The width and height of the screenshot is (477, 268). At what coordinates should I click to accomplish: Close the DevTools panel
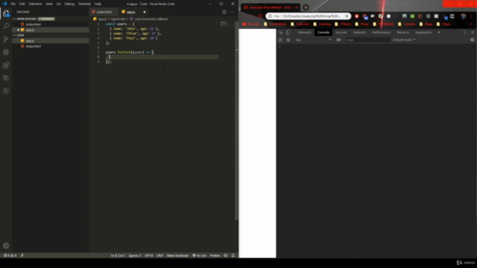click(472, 32)
